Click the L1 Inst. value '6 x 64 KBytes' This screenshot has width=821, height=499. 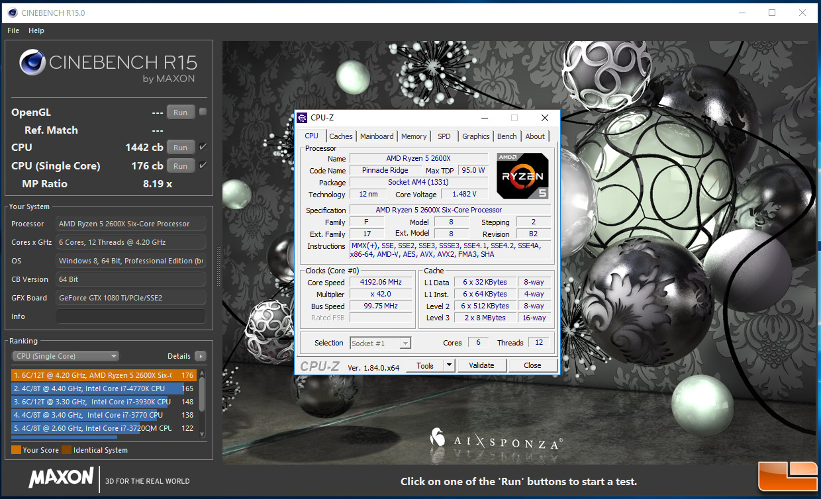(485, 295)
